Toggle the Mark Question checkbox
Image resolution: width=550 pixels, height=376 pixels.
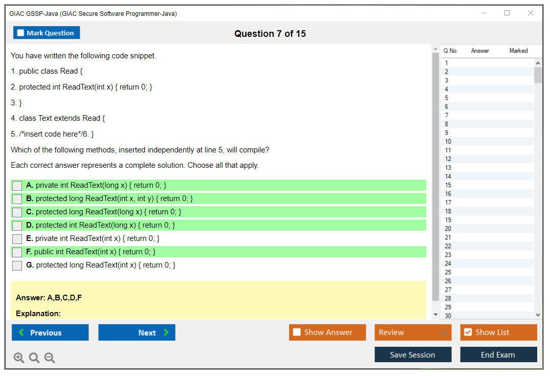20,32
